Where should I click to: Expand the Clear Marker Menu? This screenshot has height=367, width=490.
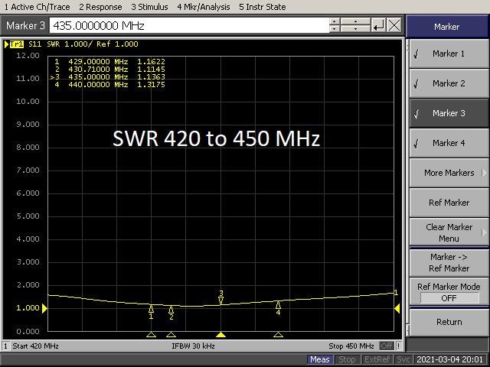pyautogui.click(x=448, y=232)
